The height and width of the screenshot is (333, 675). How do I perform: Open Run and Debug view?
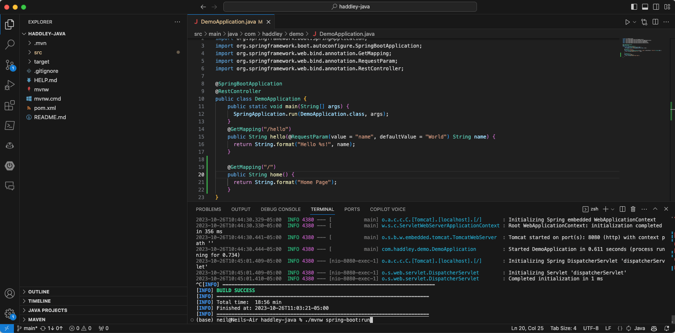pyautogui.click(x=10, y=85)
